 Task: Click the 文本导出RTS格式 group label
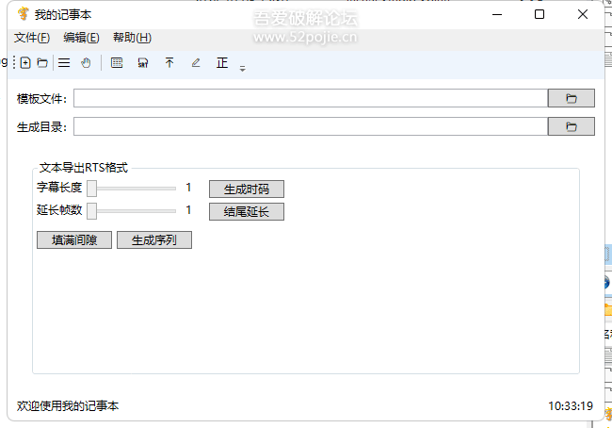point(84,168)
